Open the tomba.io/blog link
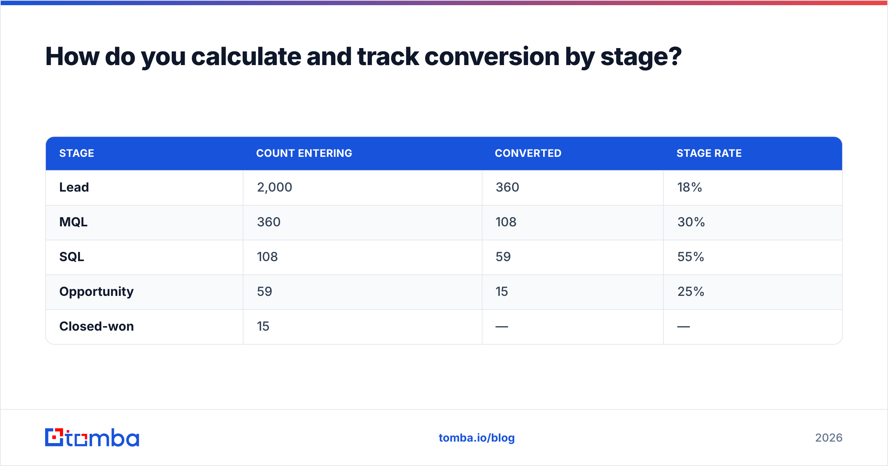888x466 pixels. (x=477, y=438)
